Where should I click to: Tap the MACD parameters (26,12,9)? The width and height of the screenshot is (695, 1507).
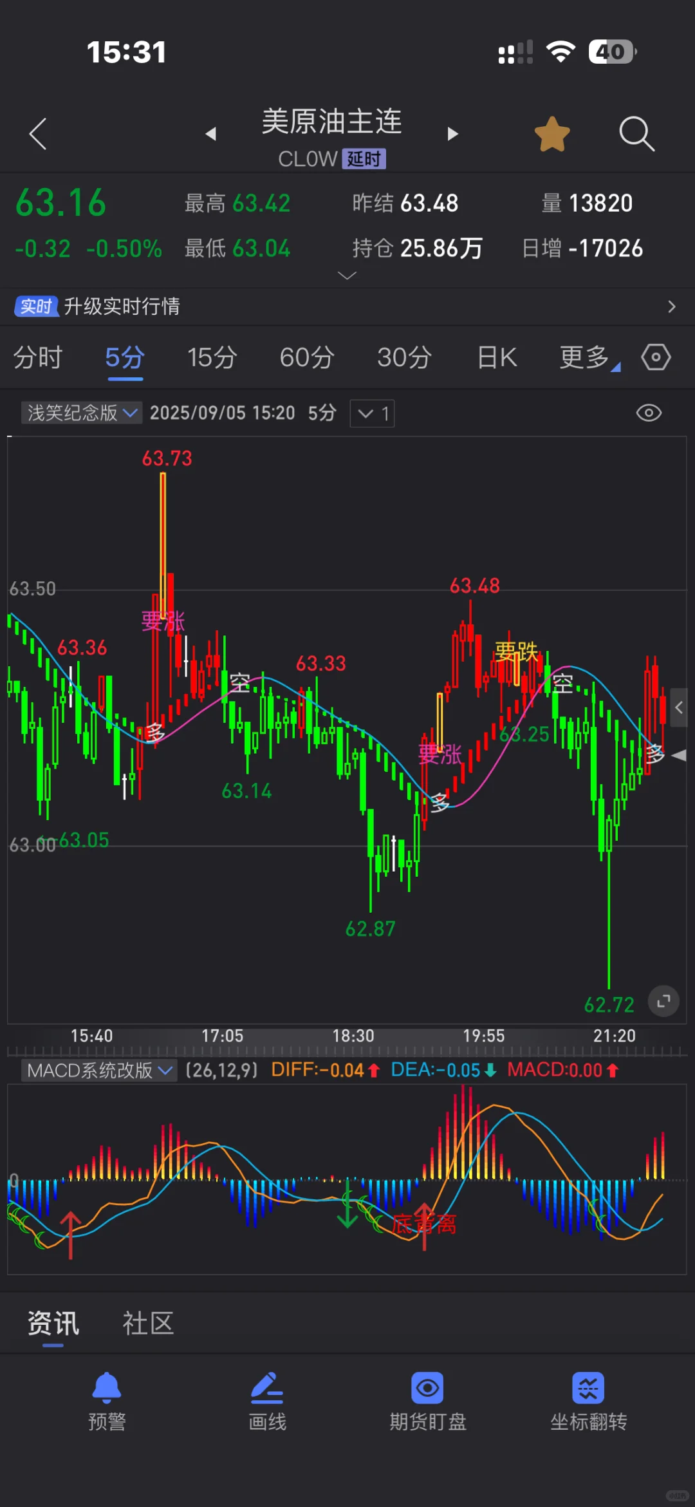click(x=221, y=1071)
